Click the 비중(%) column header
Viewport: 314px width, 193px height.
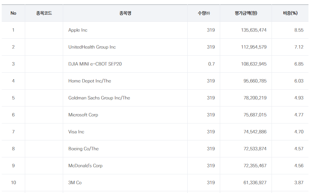click(290, 13)
